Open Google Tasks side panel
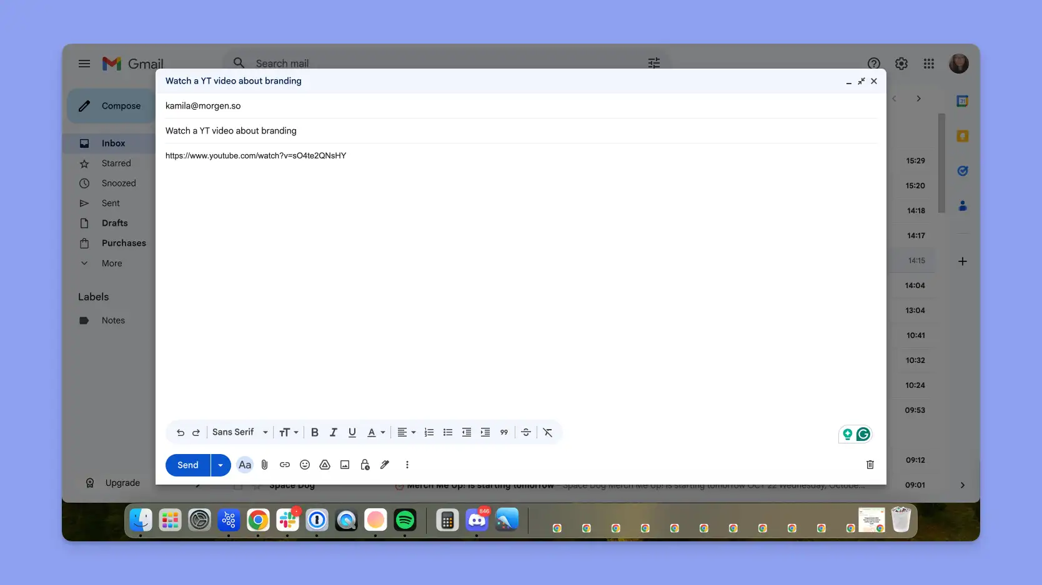Viewport: 1042px width, 585px height. pos(963,171)
